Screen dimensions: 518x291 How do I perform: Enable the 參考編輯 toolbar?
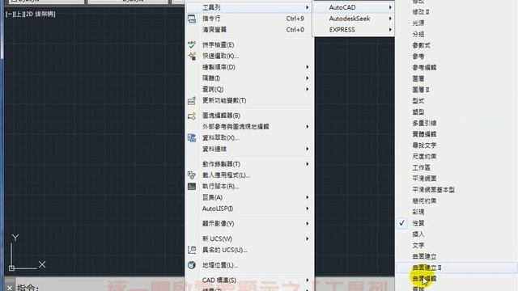point(424,68)
